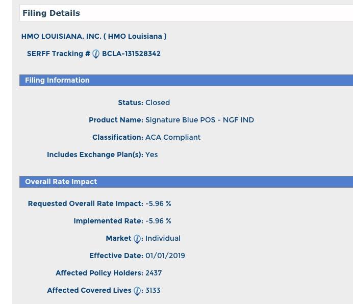The width and height of the screenshot is (353, 304).
Task: Select the Overall Rate Impact section header
Action: (61, 182)
